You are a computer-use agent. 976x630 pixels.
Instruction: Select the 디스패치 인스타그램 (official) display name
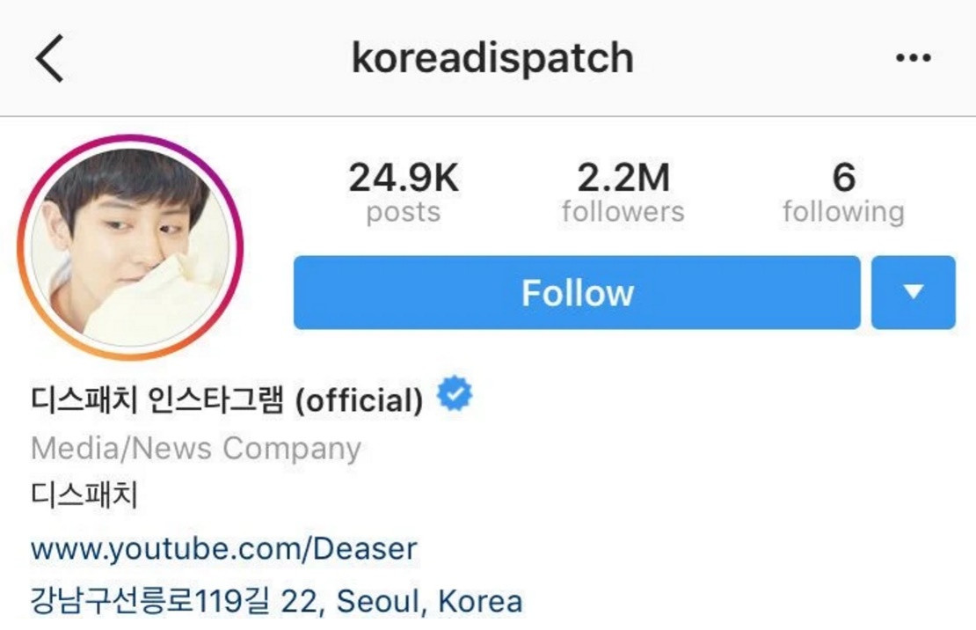pos(227,400)
